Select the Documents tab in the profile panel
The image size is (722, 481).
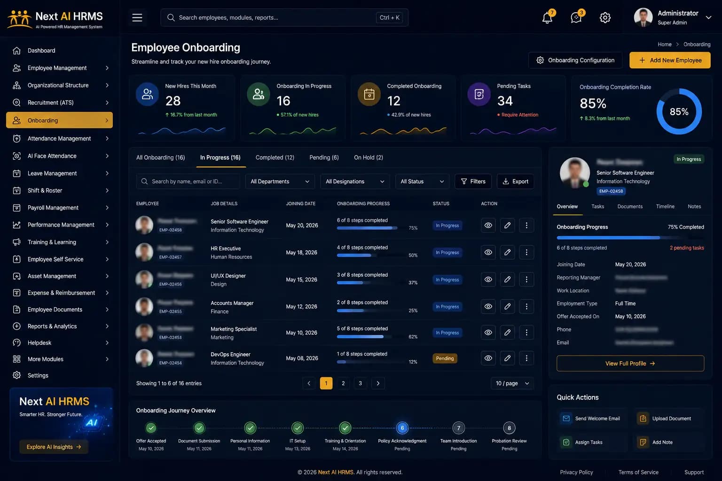[x=630, y=207]
